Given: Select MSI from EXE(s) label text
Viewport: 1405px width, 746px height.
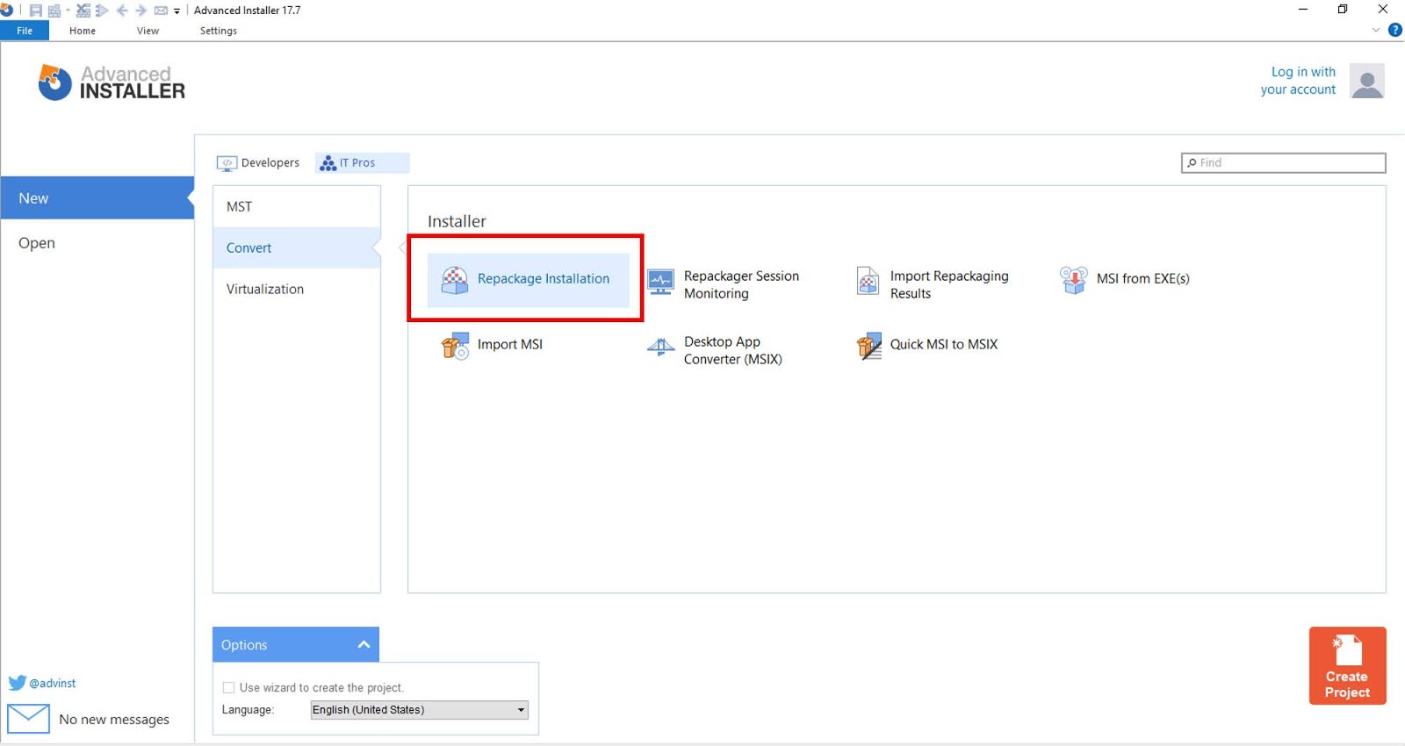Looking at the screenshot, I should point(1142,278).
